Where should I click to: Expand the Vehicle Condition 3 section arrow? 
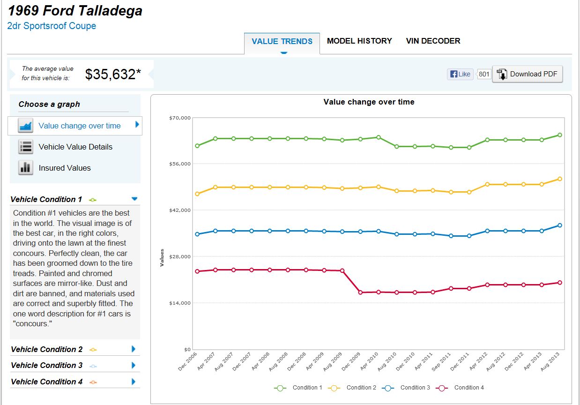(134, 365)
